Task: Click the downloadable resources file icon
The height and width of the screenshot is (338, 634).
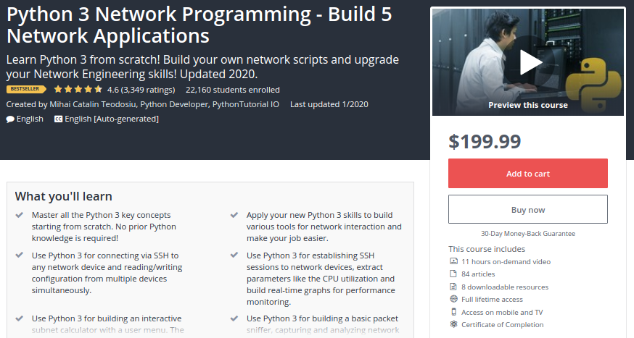Action: click(453, 287)
